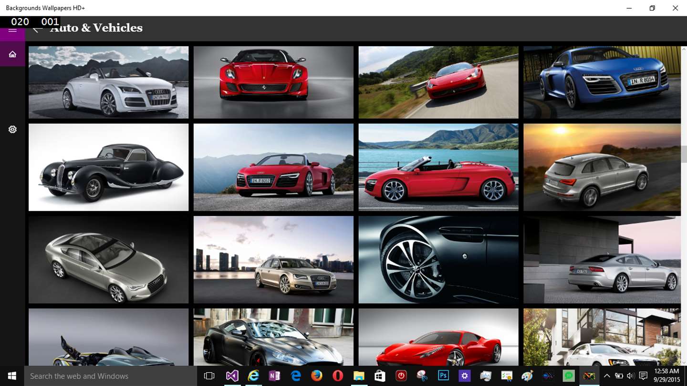This screenshot has height=386, width=687.
Task: Open the red convertible by the lake wallpaper
Action: tap(438, 167)
